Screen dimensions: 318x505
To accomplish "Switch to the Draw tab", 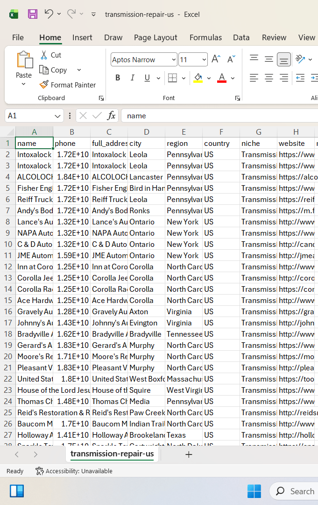I will (x=113, y=38).
